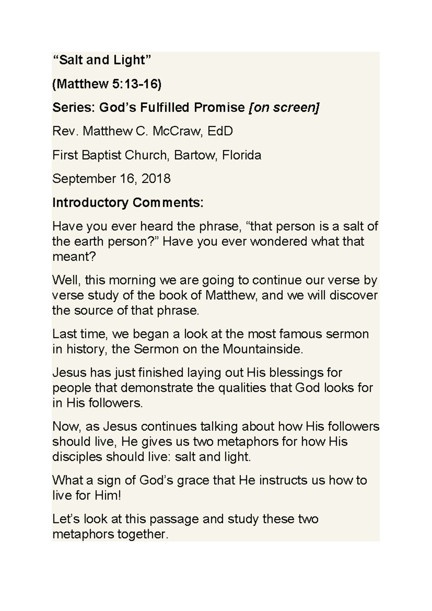The width and height of the screenshot is (432, 611).
Task: Click the paragraph starting "Now, as Jesus continues"
Action: click(x=216, y=442)
